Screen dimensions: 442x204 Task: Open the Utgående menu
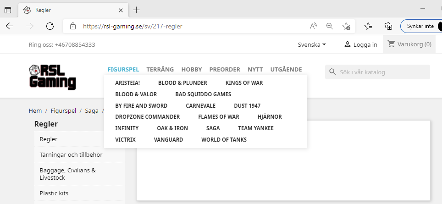pyautogui.click(x=286, y=69)
